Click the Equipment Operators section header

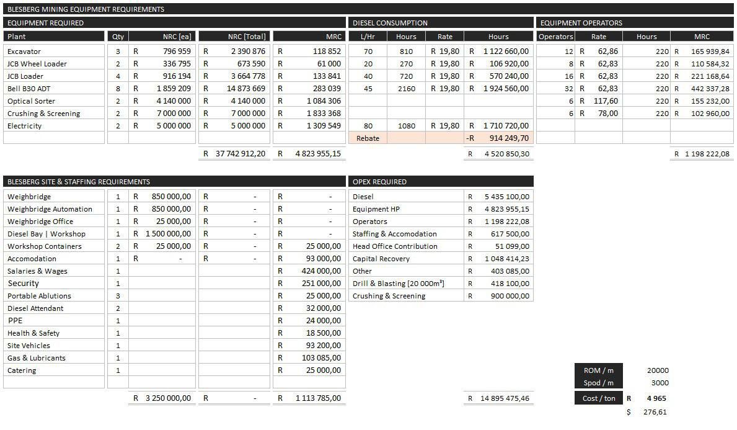635,22
